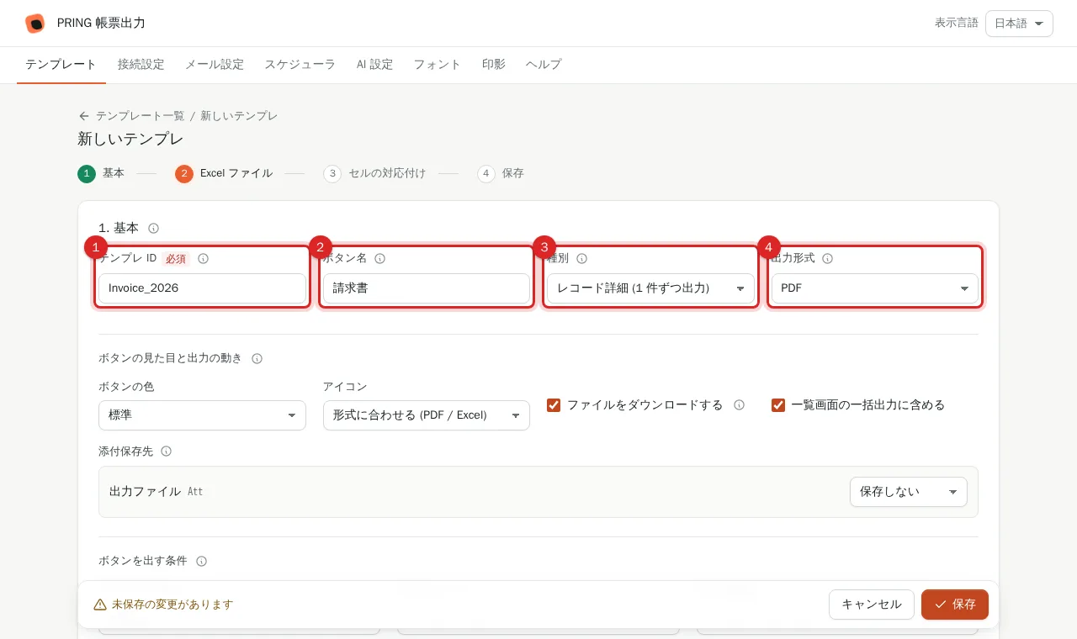Screen dimensions: 1077x639
Task: Click the back arrow beside テンプレート一覧
Action: click(x=84, y=116)
